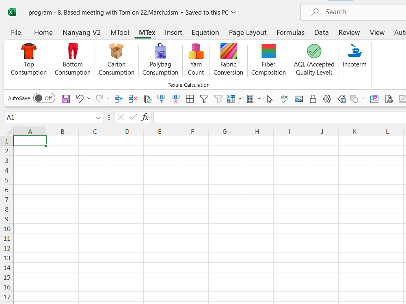This screenshot has width=406, height=304.
Task: Open the Fabric Conversion tool
Action: click(228, 60)
